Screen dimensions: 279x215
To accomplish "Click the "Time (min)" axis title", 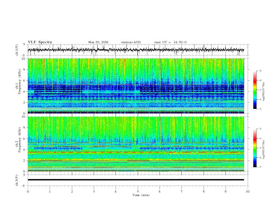I will [141, 195].
